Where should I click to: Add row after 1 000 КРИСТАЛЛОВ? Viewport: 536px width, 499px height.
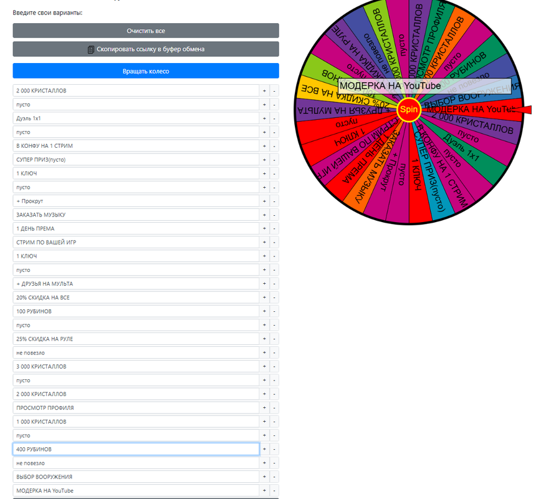click(264, 422)
